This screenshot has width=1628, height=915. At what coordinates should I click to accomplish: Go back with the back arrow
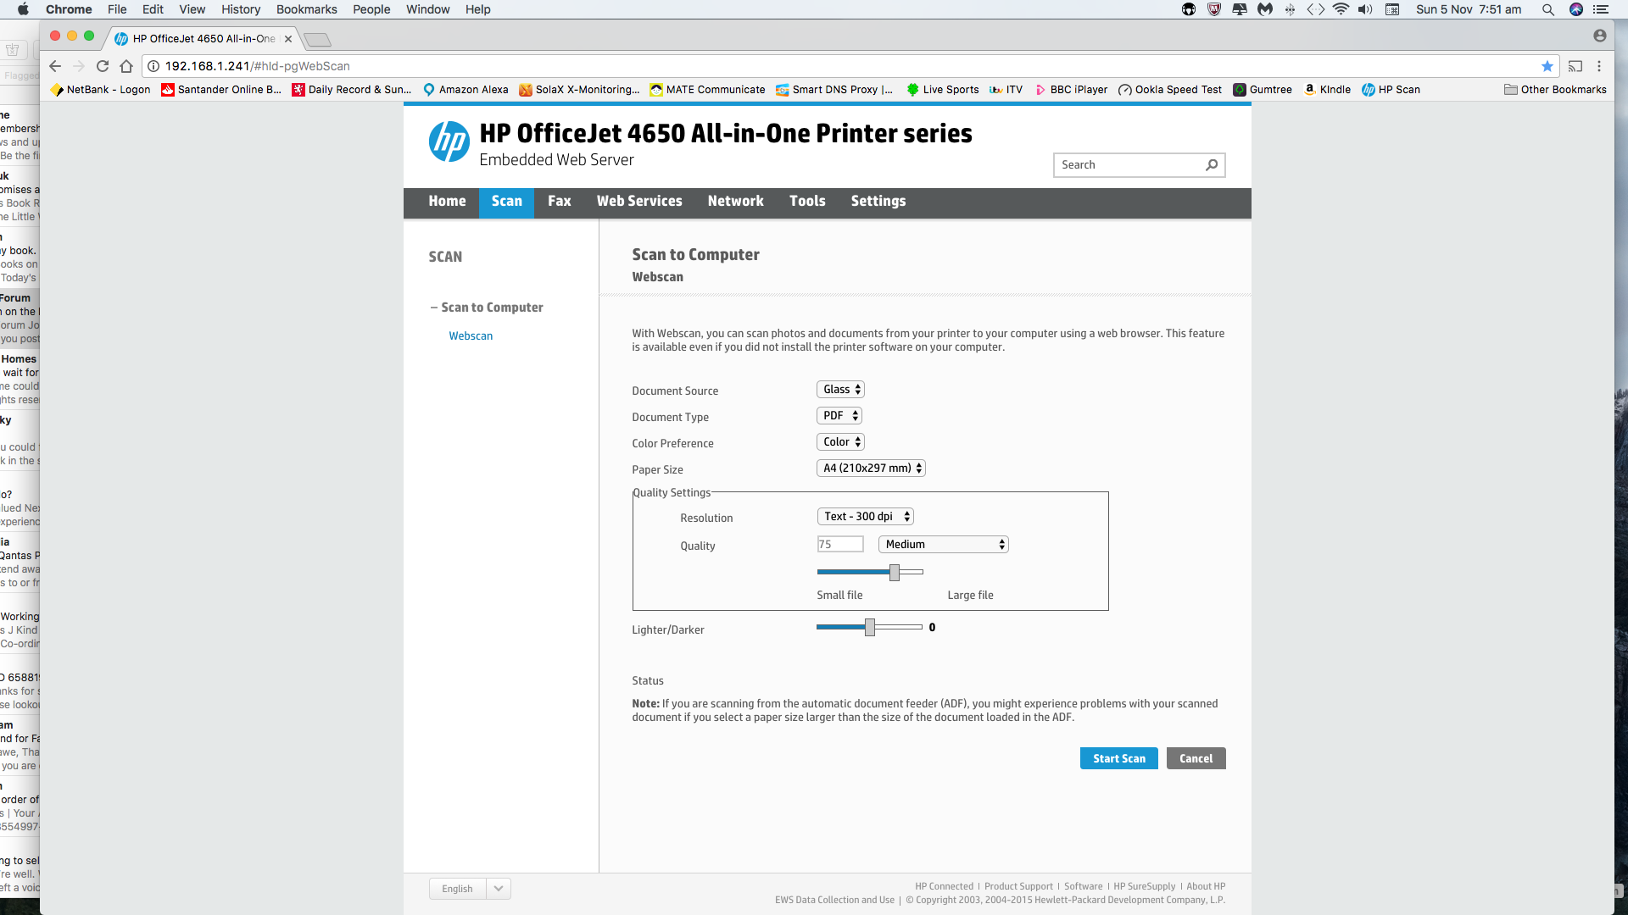55,66
